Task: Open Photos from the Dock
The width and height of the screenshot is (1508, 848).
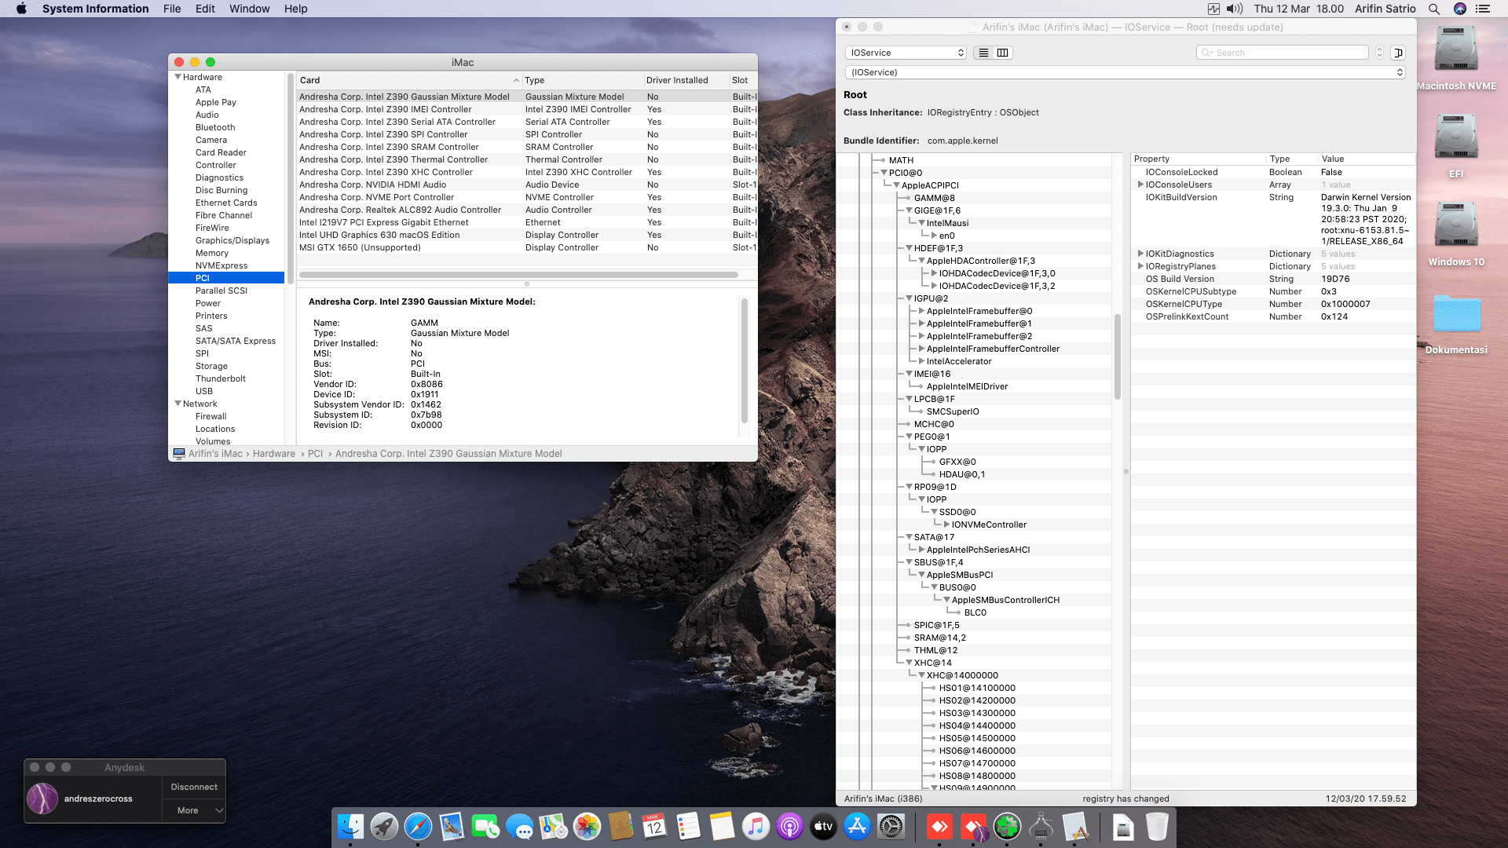Action: point(587,826)
